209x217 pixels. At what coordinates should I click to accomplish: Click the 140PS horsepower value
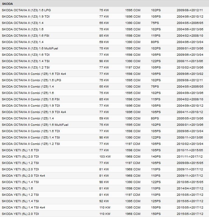tap(156, 157)
